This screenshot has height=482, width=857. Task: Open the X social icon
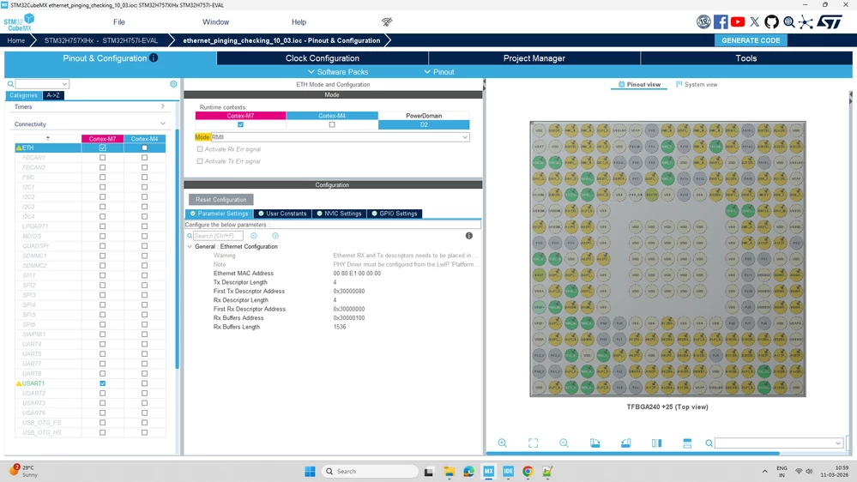coord(755,21)
